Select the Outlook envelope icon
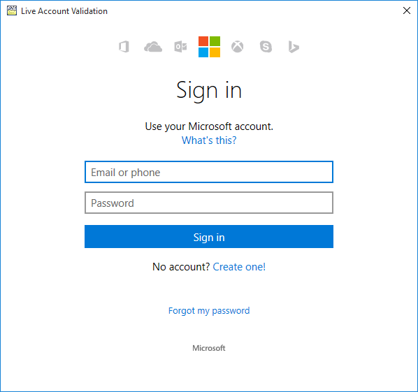This screenshot has width=418, height=392. (x=180, y=47)
